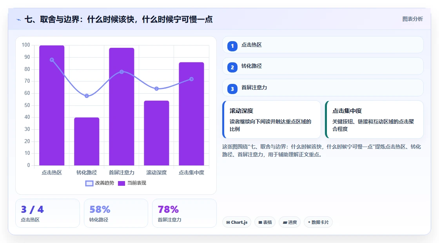The image size is (439, 243).
Task: Select the 点击热区 list row
Action: coord(323,45)
